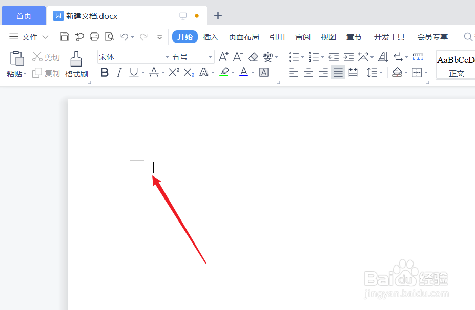475x310 pixels.
Task: Click the green text highlight icon
Action: tap(224, 72)
